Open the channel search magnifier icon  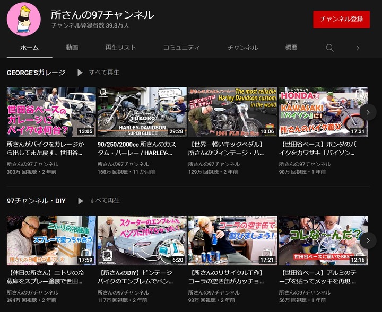click(329, 48)
